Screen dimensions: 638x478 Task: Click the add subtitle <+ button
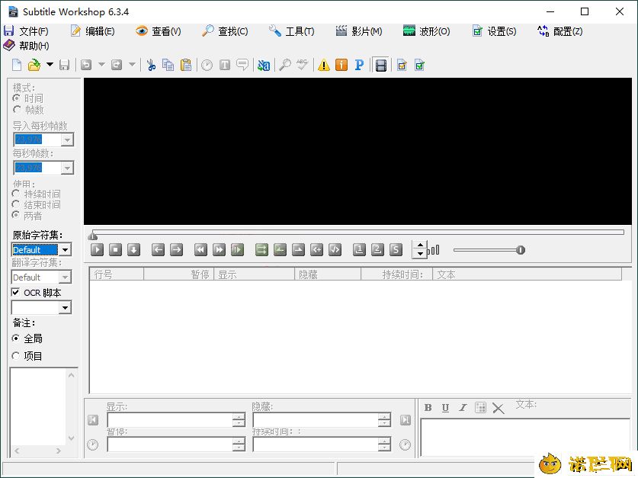click(317, 250)
